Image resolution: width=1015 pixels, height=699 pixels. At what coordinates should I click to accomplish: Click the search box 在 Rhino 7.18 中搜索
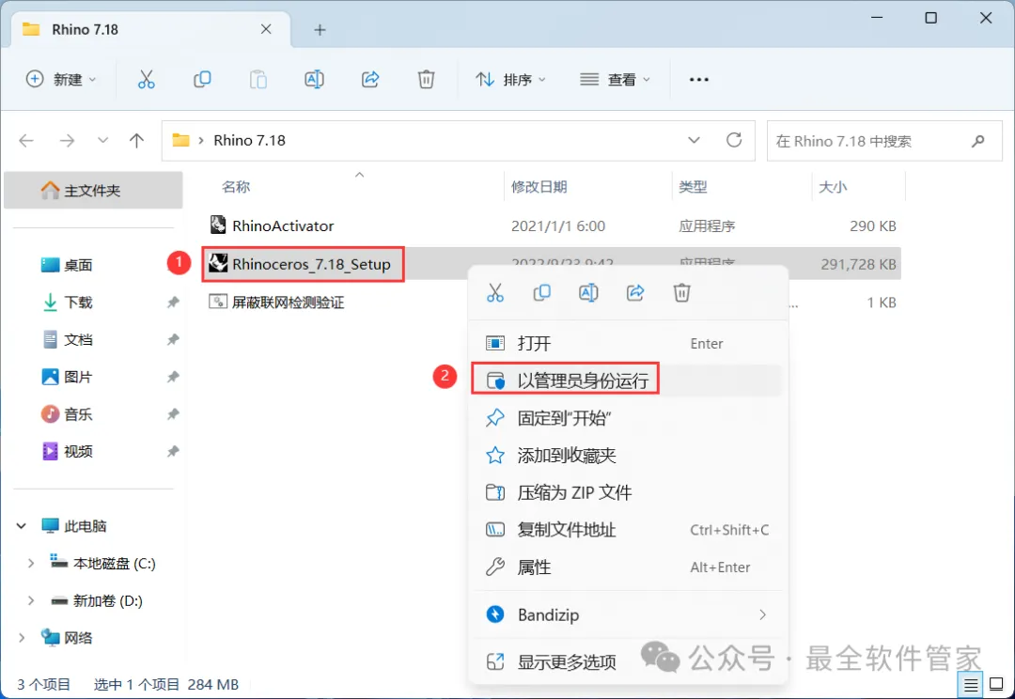click(x=884, y=140)
